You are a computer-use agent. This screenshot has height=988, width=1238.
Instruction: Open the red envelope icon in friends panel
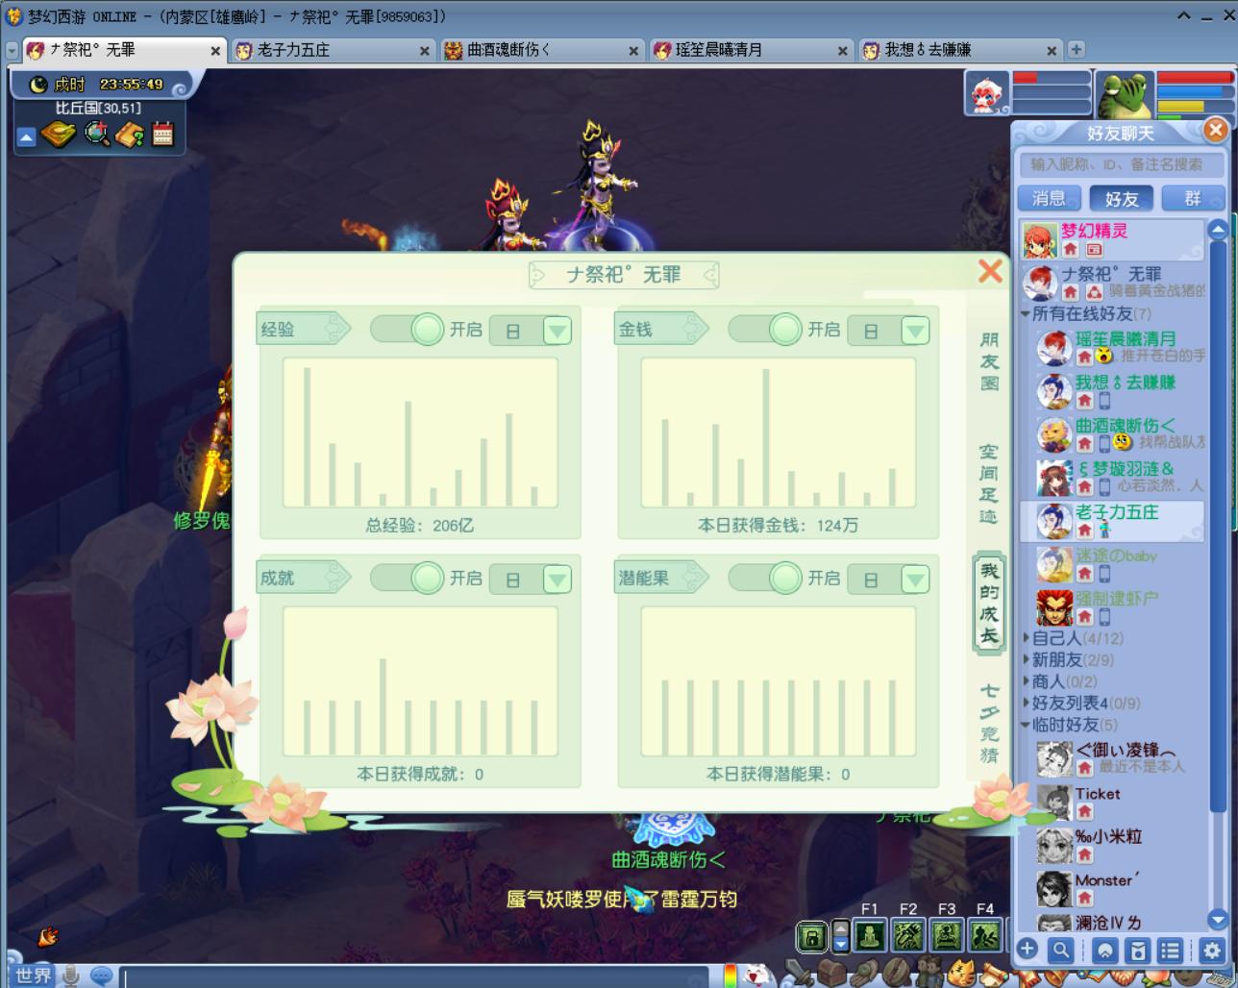[x=1138, y=951]
